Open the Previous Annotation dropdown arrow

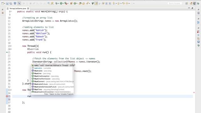(121, 3)
